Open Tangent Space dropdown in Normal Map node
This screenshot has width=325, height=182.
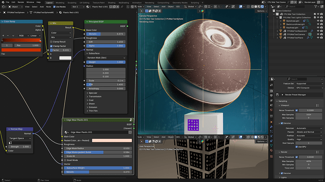point(20,138)
